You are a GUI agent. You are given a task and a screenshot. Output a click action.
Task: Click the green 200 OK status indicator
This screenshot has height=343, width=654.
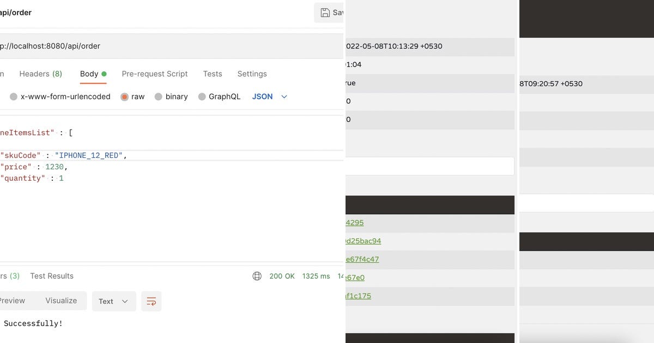pyautogui.click(x=281, y=276)
